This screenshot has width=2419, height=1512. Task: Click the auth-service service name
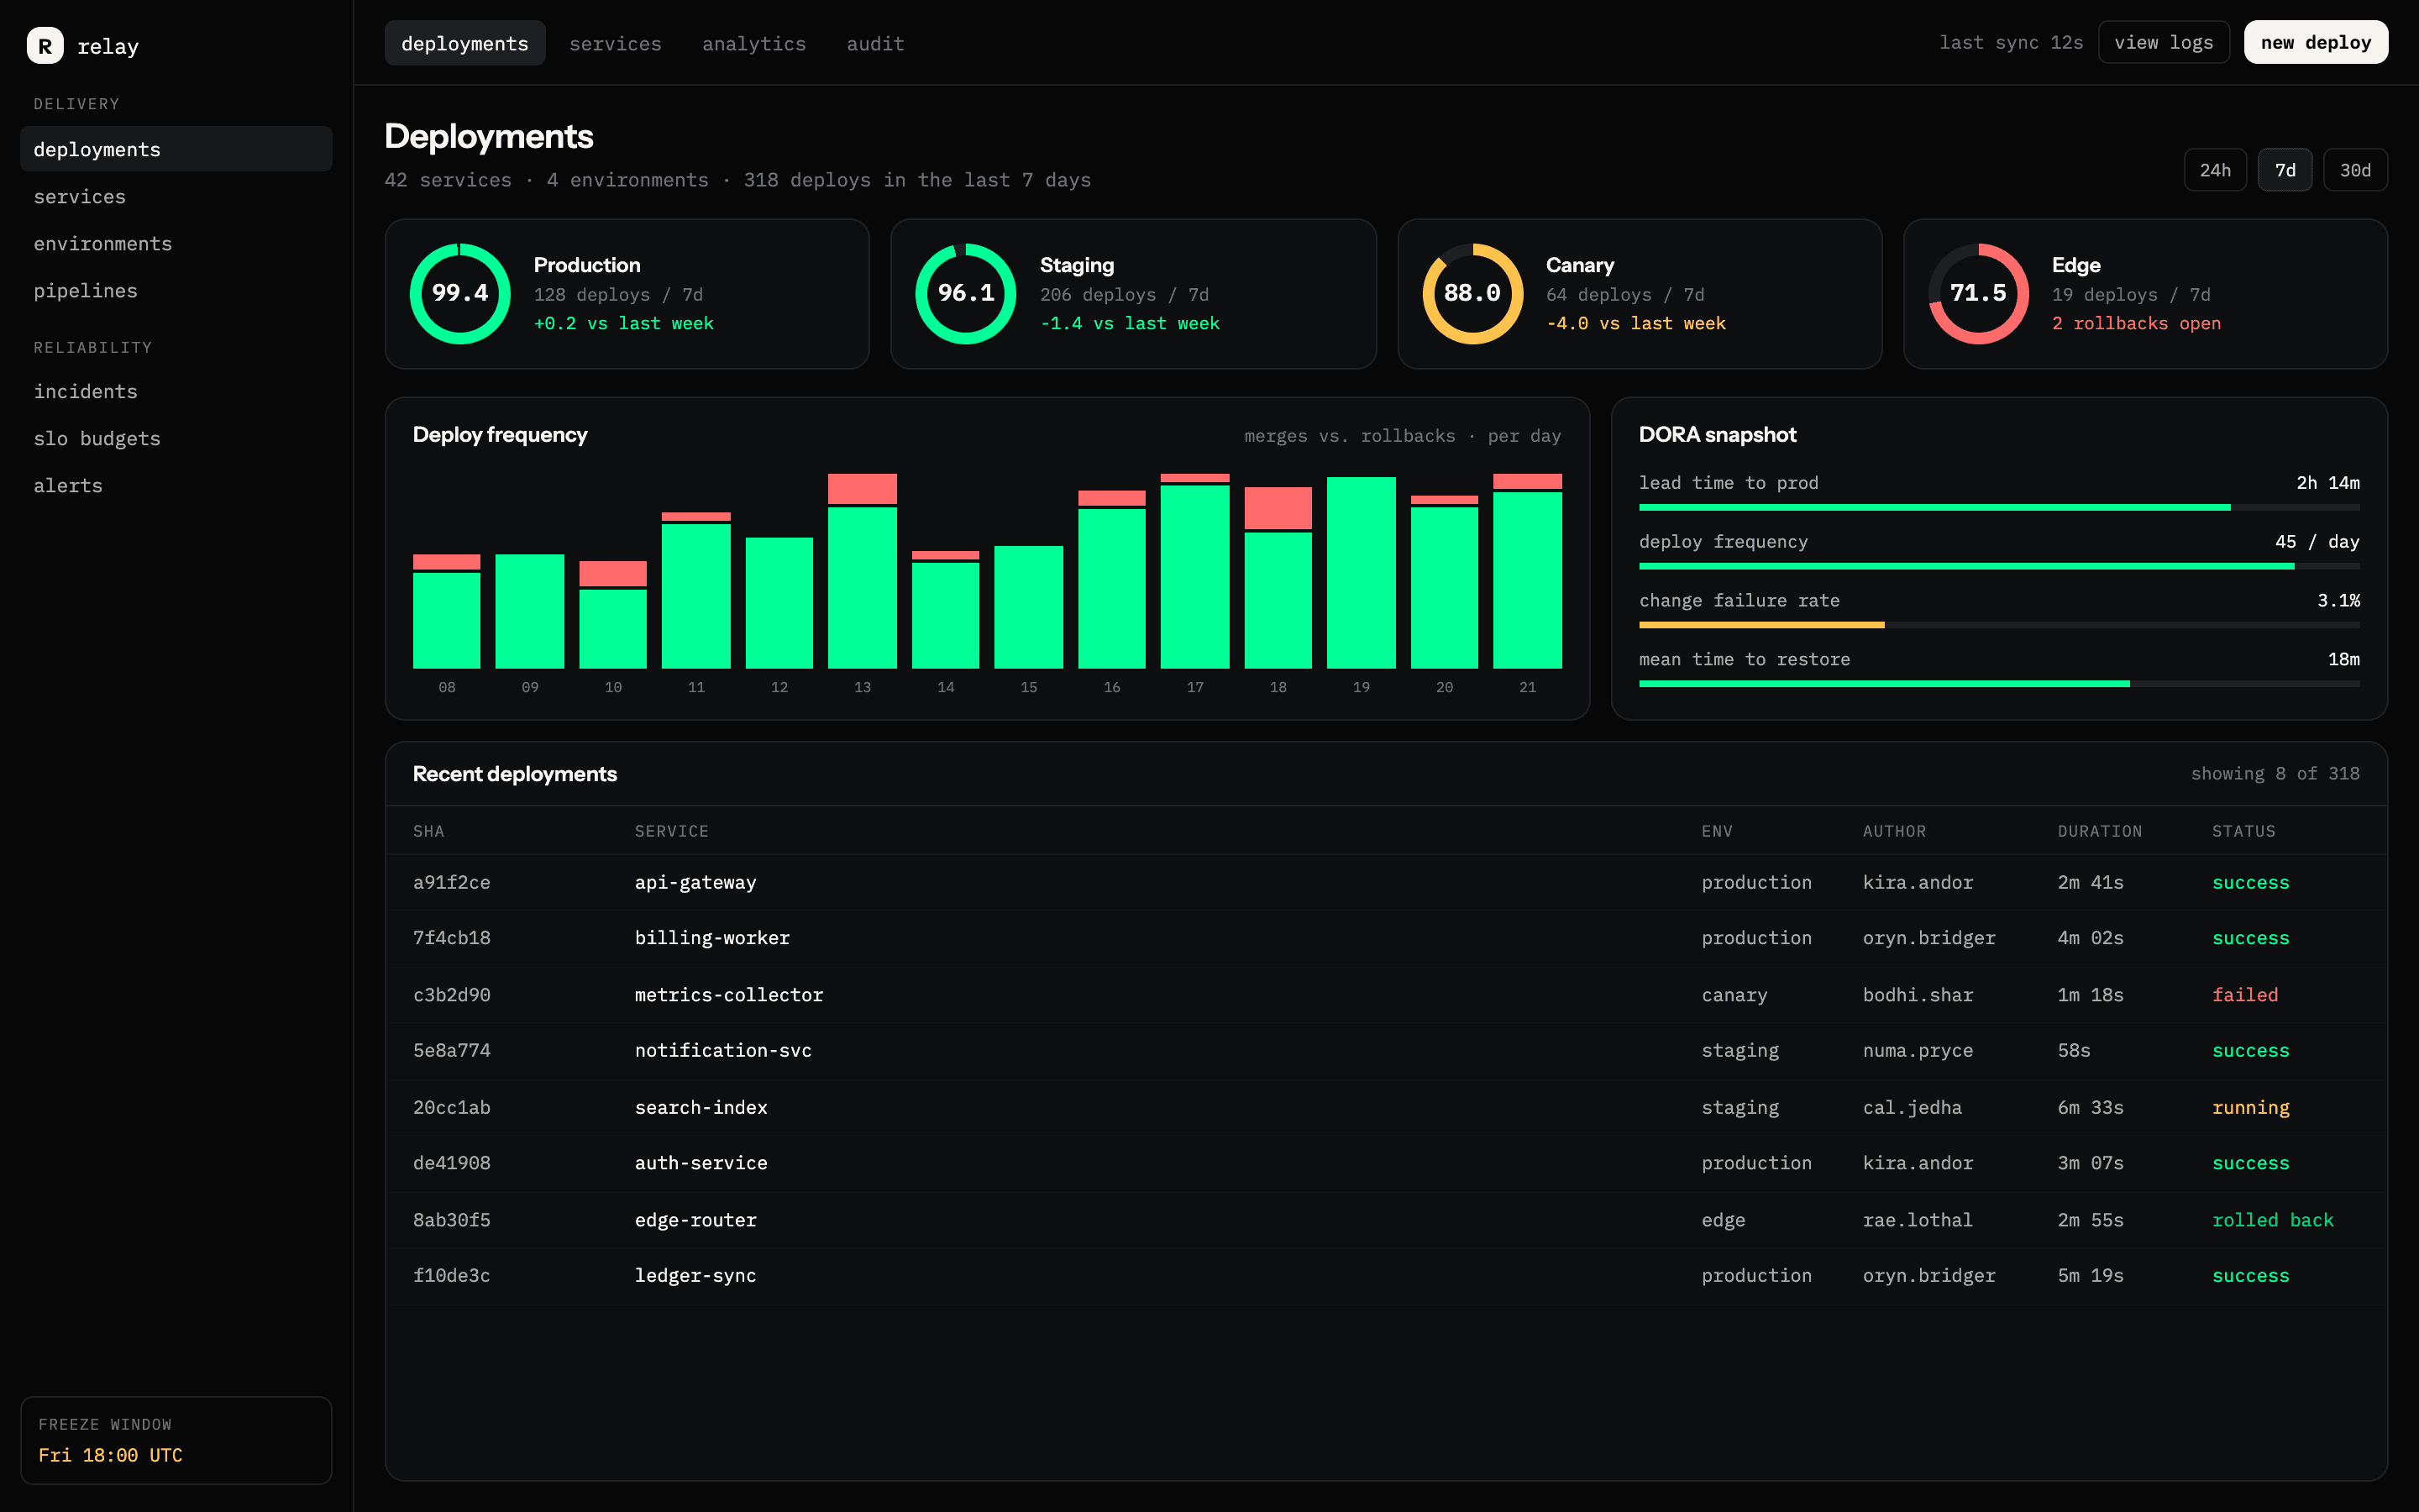click(x=701, y=1163)
